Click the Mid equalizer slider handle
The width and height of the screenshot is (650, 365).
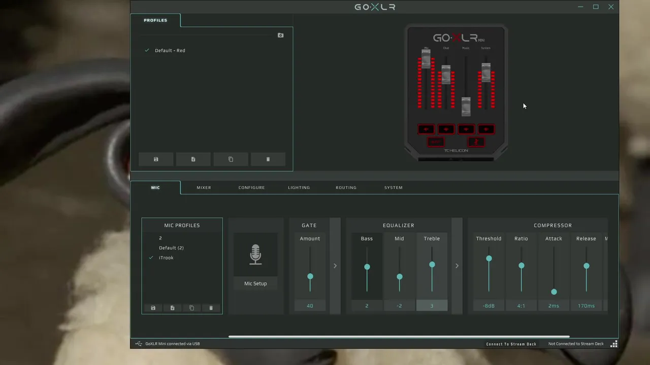(400, 277)
